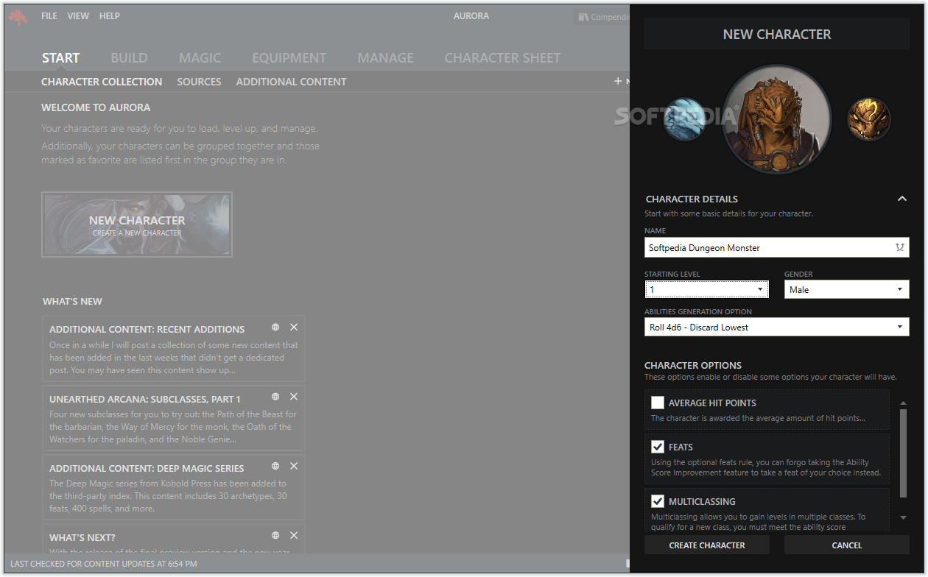Screen dimensions: 928x577
Task: Collapse the Character Details section
Action: (901, 199)
